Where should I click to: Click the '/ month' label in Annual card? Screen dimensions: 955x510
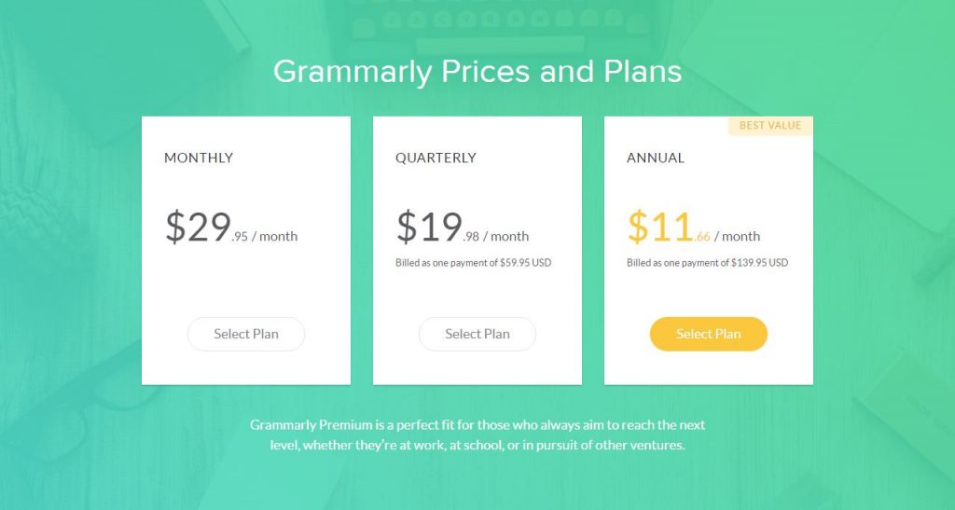(737, 236)
